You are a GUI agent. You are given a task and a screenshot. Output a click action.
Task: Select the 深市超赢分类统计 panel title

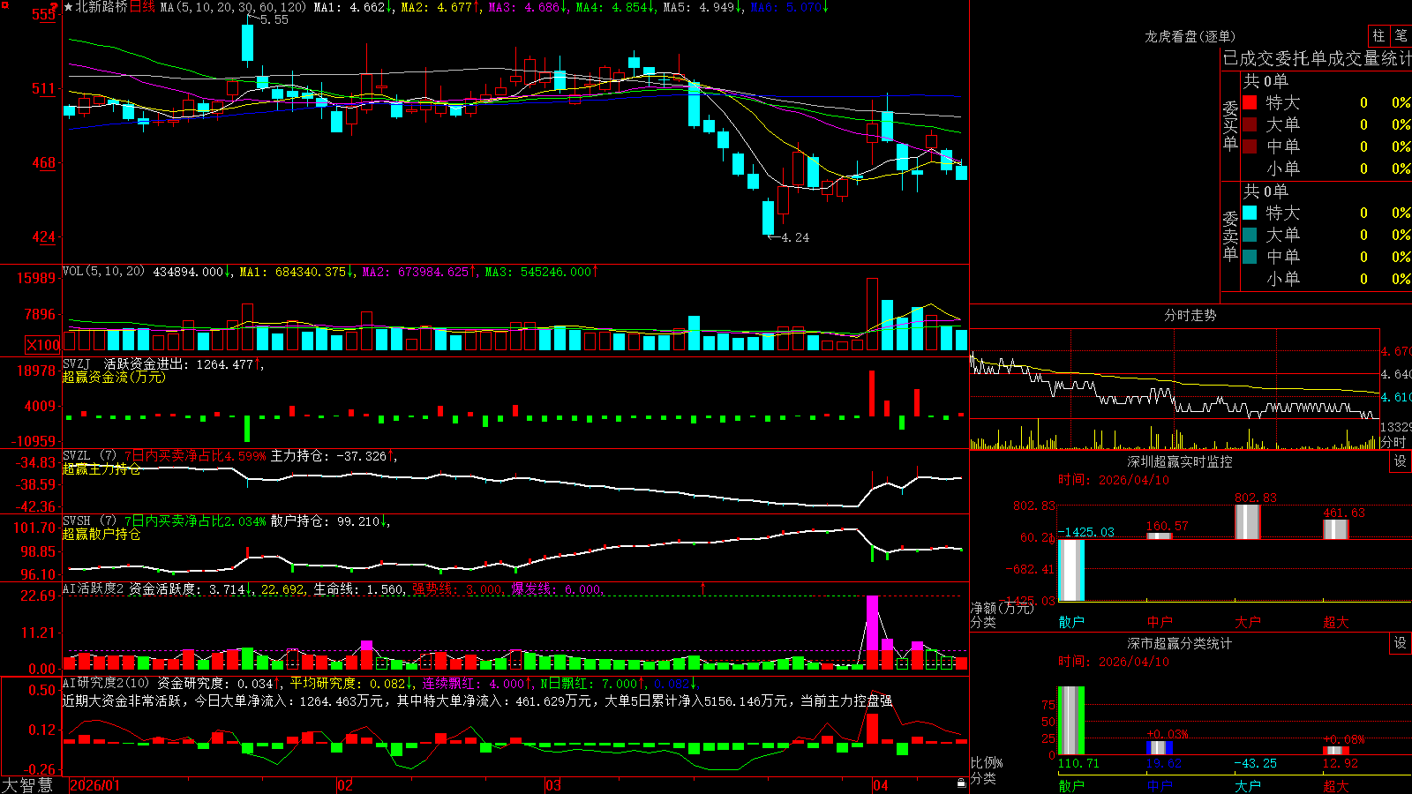(x=1180, y=643)
